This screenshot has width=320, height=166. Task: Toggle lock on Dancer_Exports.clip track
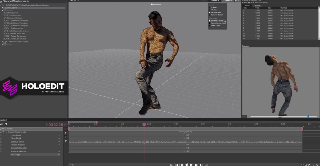(1, 132)
